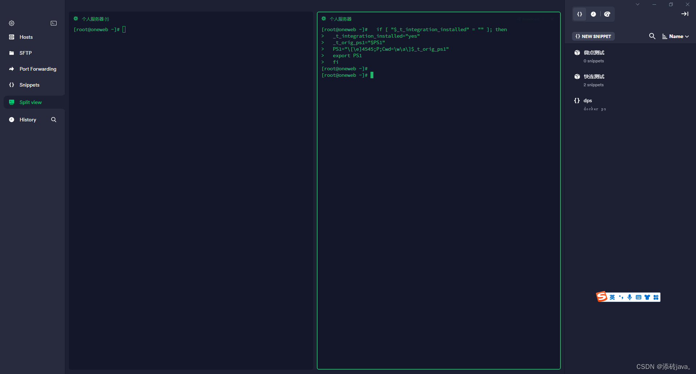Image resolution: width=696 pixels, height=374 pixels.
Task: Switch to the History tab with clock icon
Action: coord(593,14)
